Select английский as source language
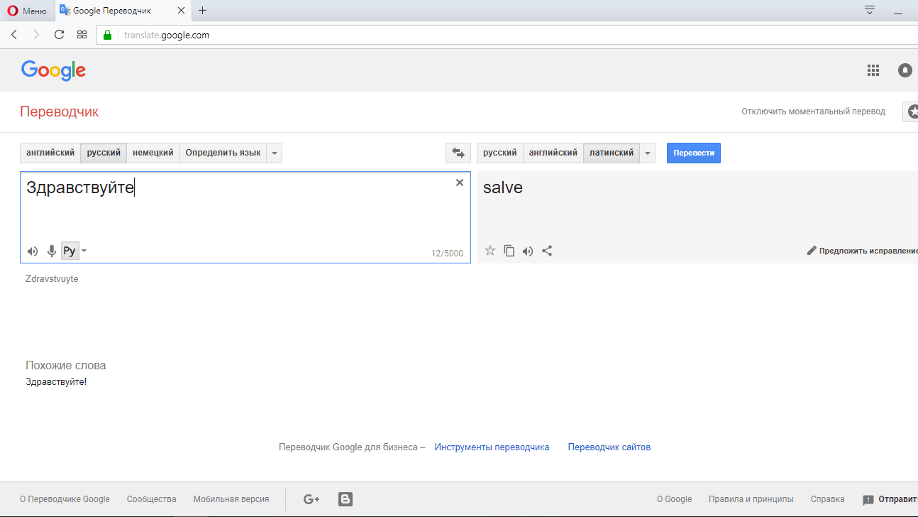The height and width of the screenshot is (517, 918). [x=50, y=153]
